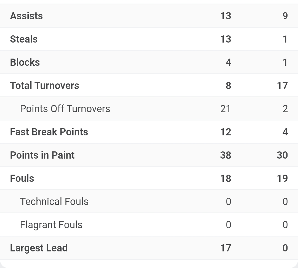Image resolution: width=298 pixels, height=268 pixels.
Task: Click the Fast Break Points label
Action: (49, 132)
